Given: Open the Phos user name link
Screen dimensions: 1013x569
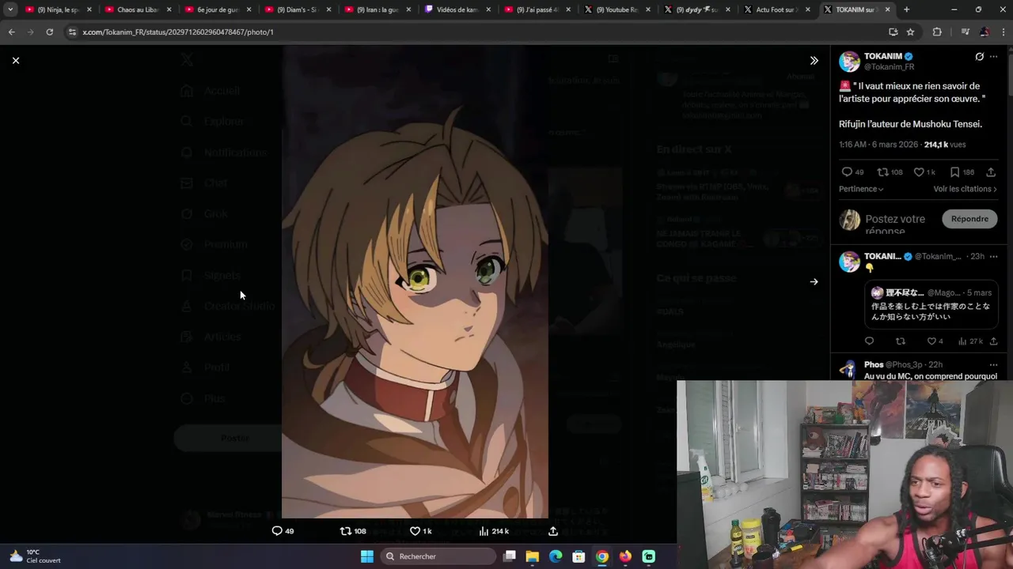Looking at the screenshot, I should pyautogui.click(x=874, y=364).
